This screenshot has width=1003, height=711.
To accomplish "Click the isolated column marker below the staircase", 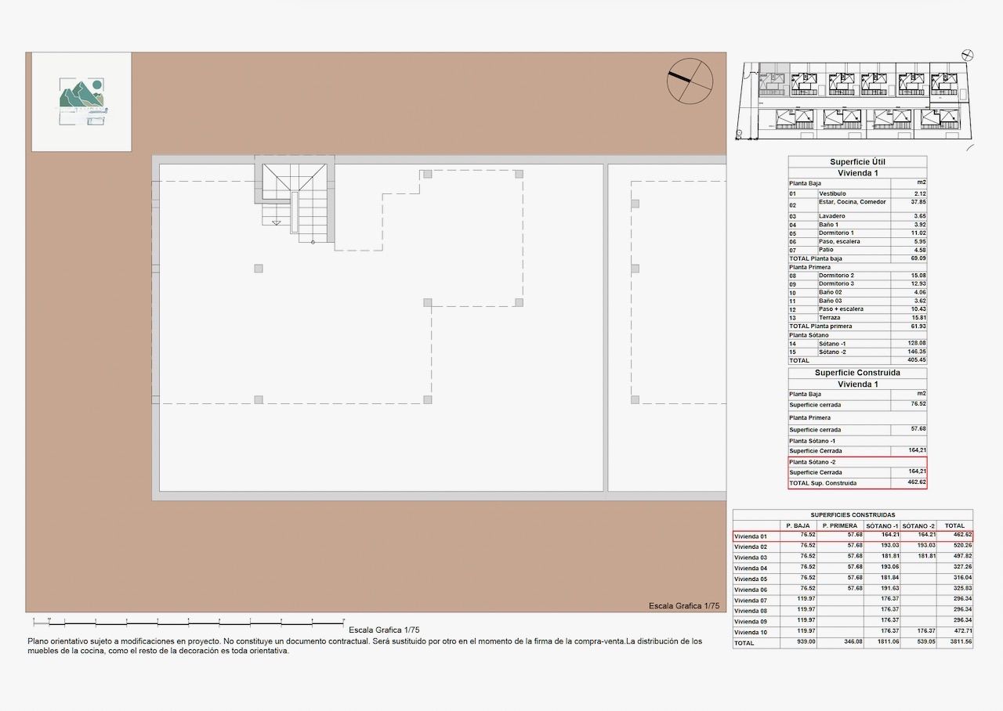I will click(x=259, y=269).
